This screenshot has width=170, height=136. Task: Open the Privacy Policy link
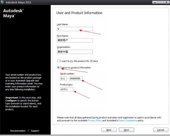(95, 121)
